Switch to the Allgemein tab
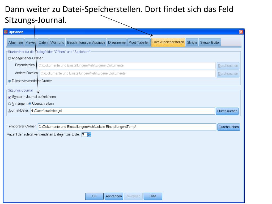This screenshot has width=272, height=204. click(x=15, y=42)
